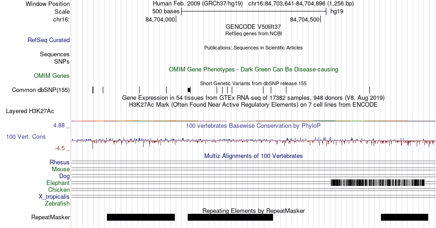Click the X_tropicalis alignment row label
This screenshot has height=228, width=436.
click(x=54, y=197)
